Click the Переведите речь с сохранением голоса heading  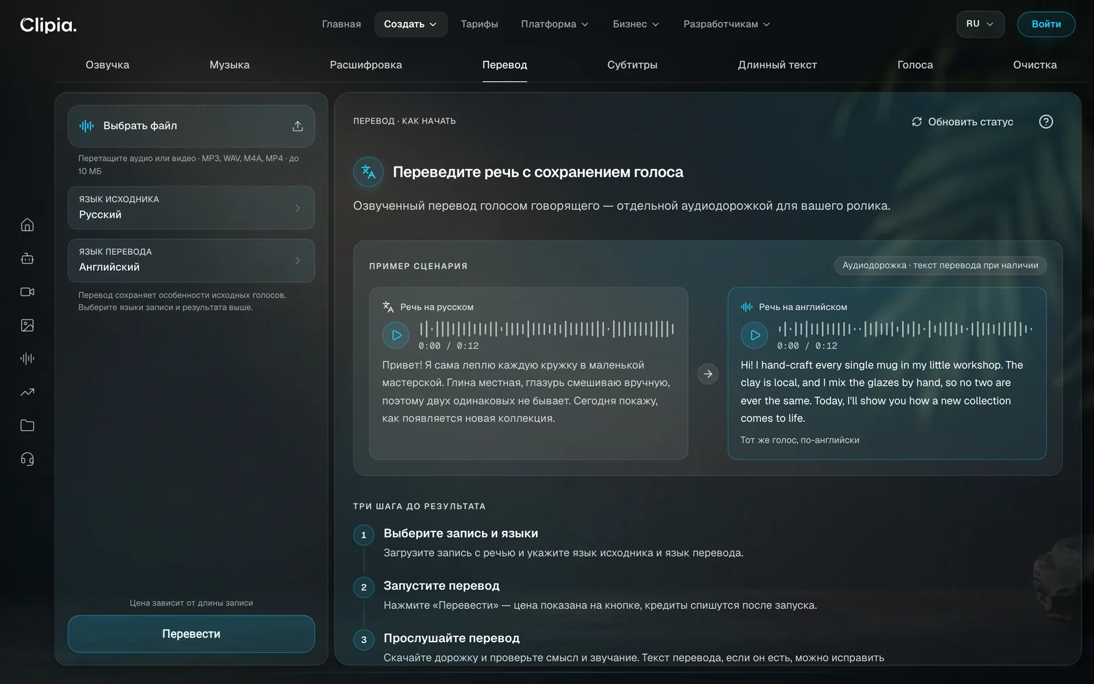click(x=538, y=172)
